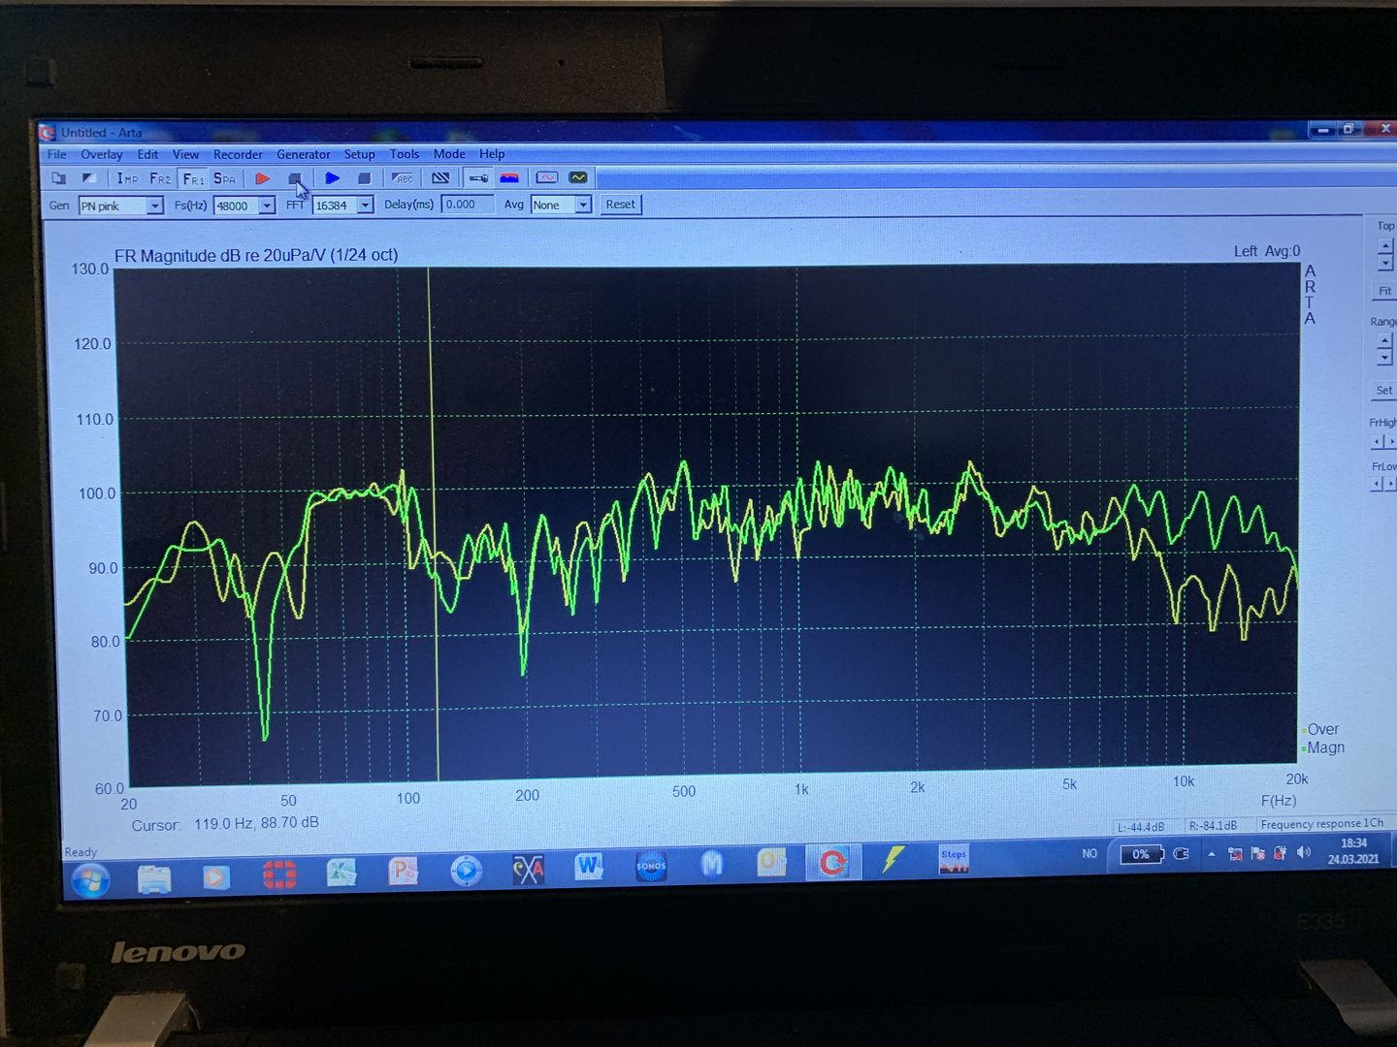This screenshot has width=1397, height=1047.
Task: Expand the Avg None dropdown
Action: coord(583,205)
